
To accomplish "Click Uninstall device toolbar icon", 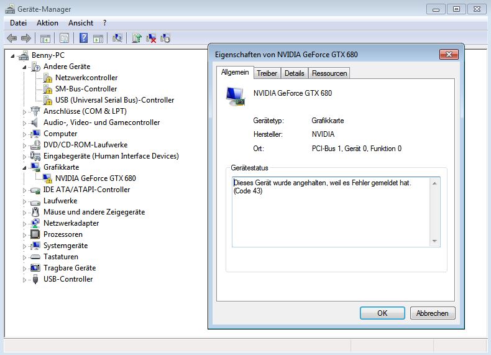I will tap(151, 38).
